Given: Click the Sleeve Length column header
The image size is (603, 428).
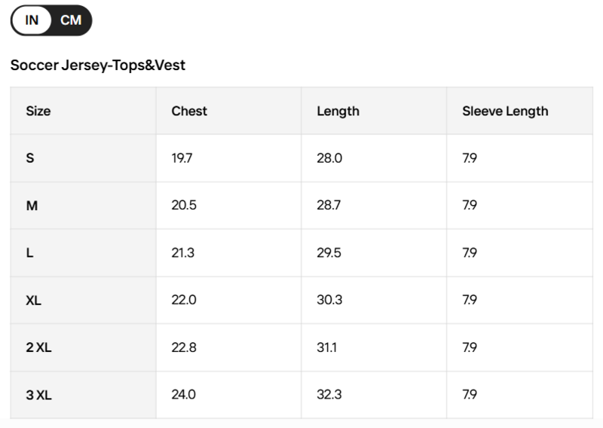Looking at the screenshot, I should 505,112.
